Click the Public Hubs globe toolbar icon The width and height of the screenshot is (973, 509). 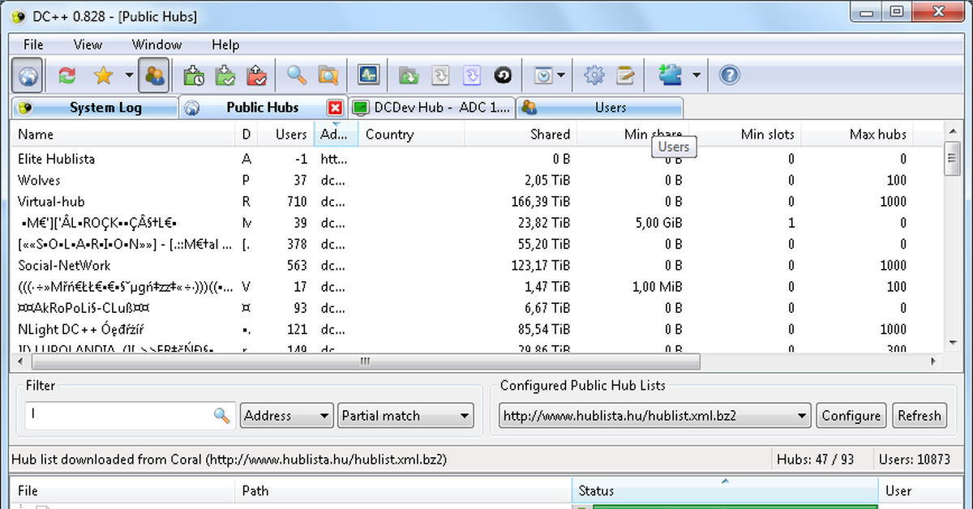pos(28,76)
